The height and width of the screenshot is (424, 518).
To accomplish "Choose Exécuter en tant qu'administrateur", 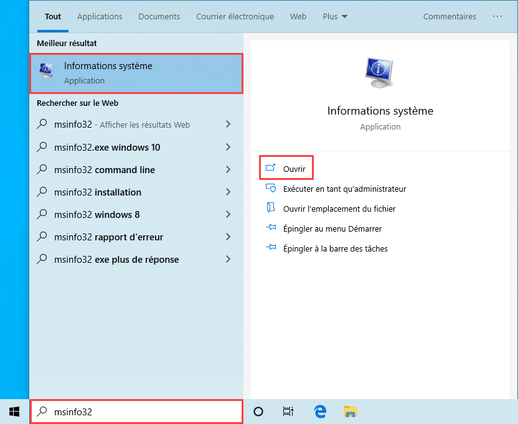I will click(344, 189).
